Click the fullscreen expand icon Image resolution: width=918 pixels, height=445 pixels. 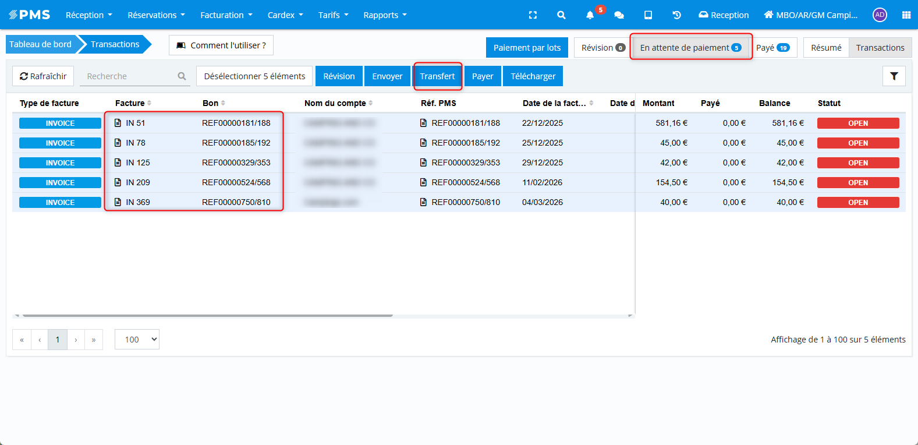click(x=533, y=15)
